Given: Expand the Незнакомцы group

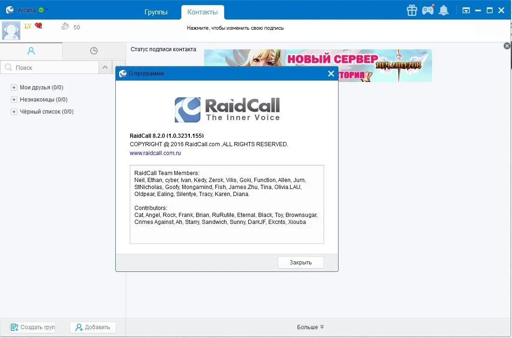Looking at the screenshot, I should [13, 99].
